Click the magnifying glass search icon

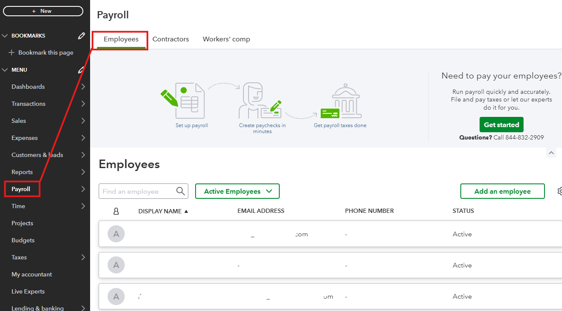(181, 191)
